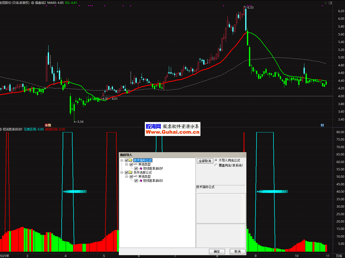Click the category icon of 其他类型 under 条件选股公式

click(x=135, y=176)
